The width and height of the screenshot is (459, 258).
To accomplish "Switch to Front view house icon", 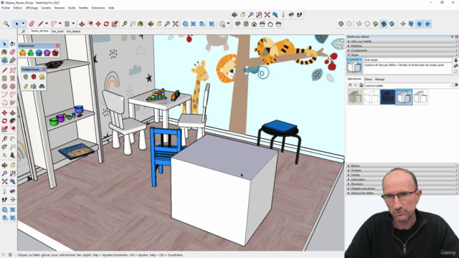I will 254,24.
